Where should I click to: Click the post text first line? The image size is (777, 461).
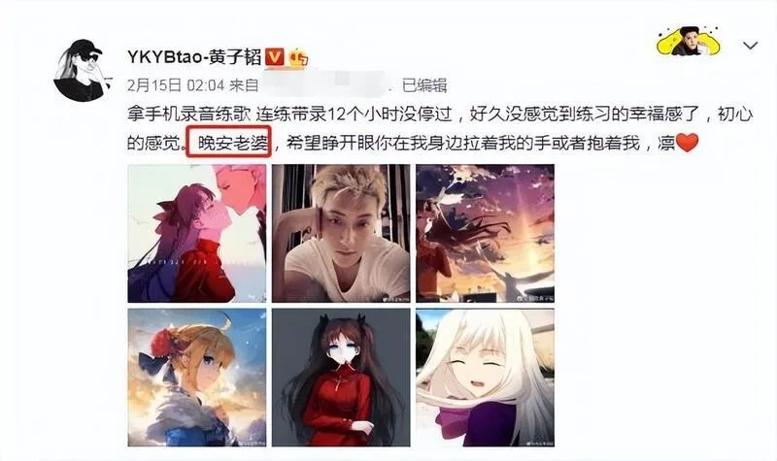[440, 115]
